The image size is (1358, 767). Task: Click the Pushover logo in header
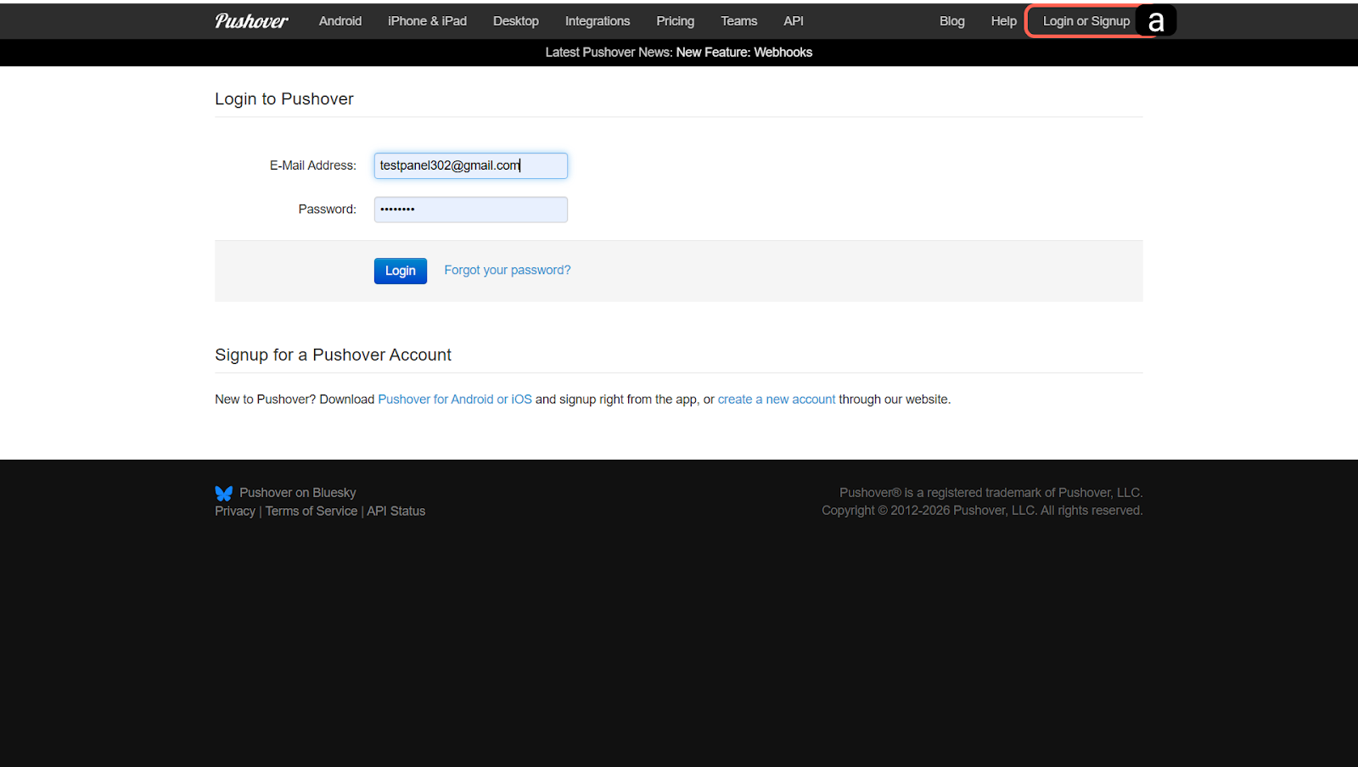pyautogui.click(x=251, y=21)
